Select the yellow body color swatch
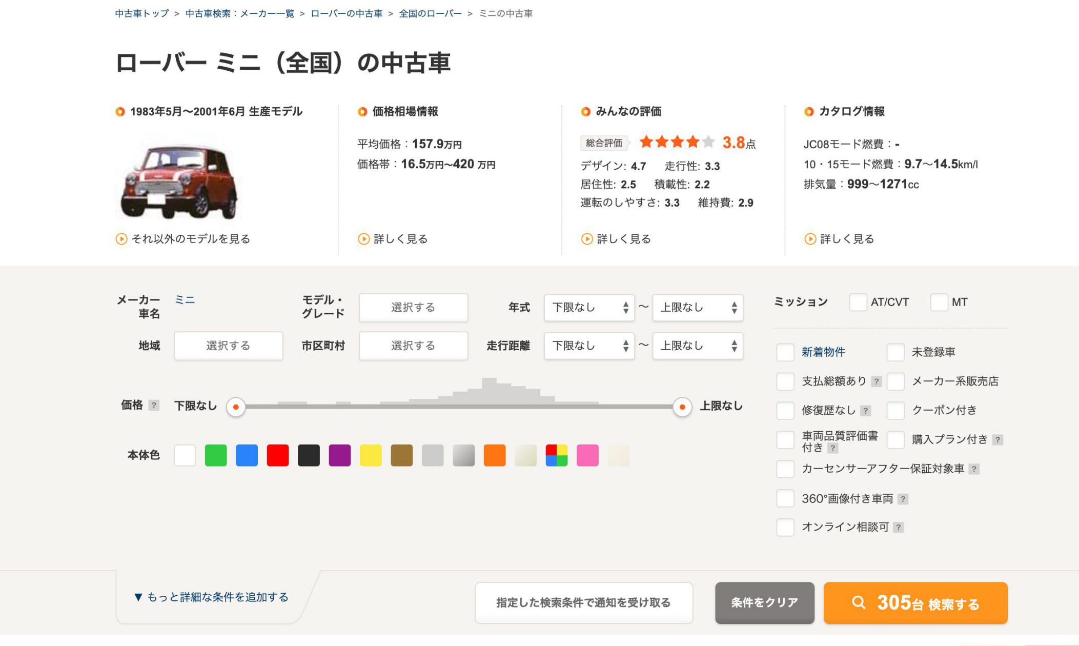Screen dimensions: 1079x646 [371, 455]
